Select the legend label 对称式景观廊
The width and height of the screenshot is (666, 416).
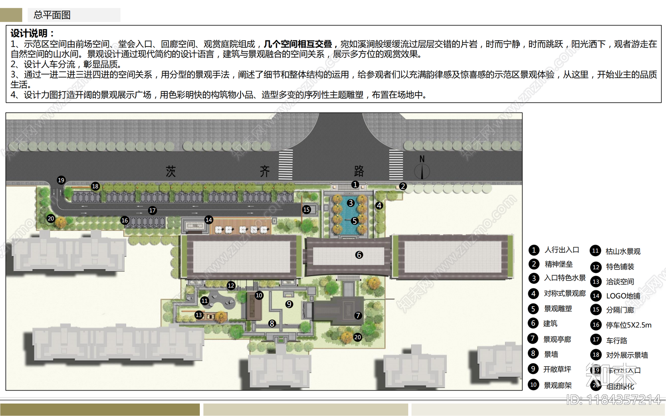coord(565,294)
